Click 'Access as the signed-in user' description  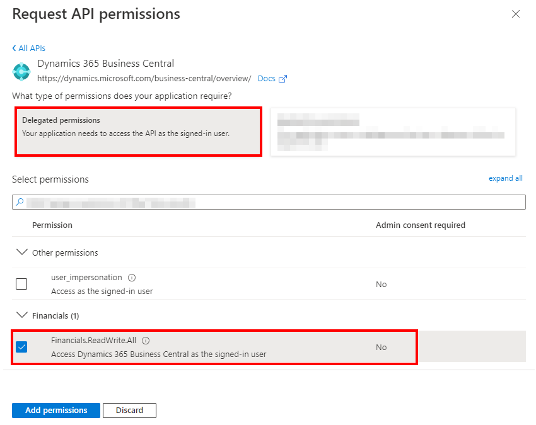point(102,291)
